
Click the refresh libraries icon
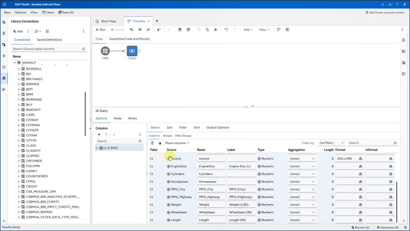[36, 31]
